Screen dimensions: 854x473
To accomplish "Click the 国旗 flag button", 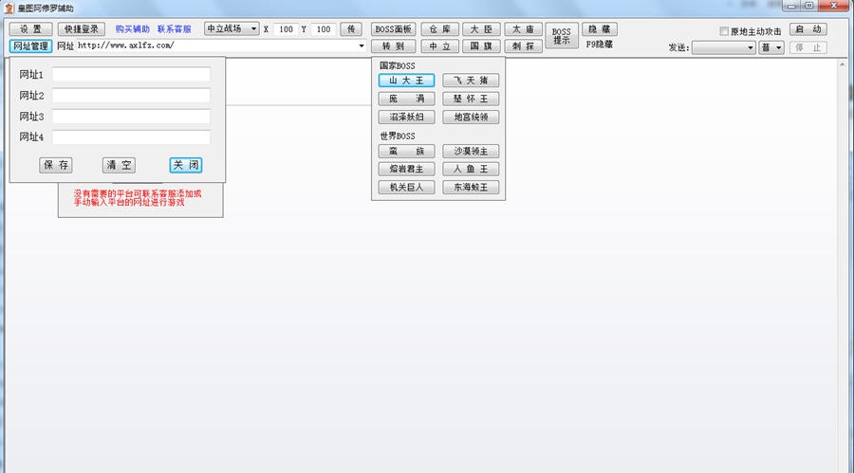I will [481, 46].
